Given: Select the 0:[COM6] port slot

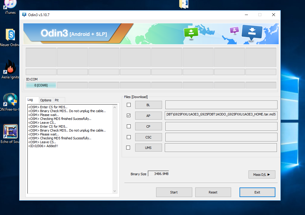Looking at the screenshot, I should coord(41,85).
